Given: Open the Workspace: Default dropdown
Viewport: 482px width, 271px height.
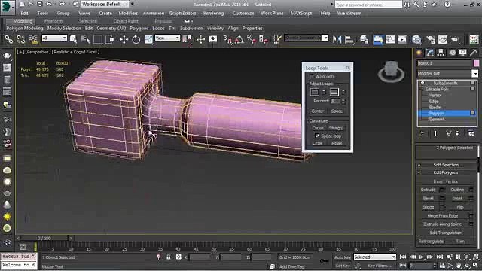Looking at the screenshot, I should [x=105, y=4].
